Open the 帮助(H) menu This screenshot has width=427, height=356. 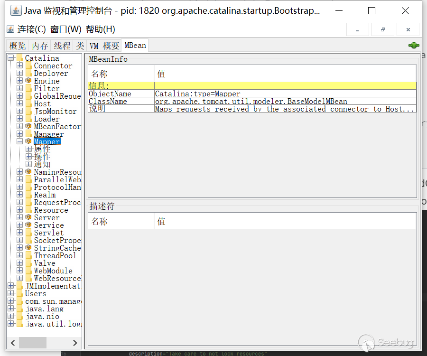coord(100,29)
